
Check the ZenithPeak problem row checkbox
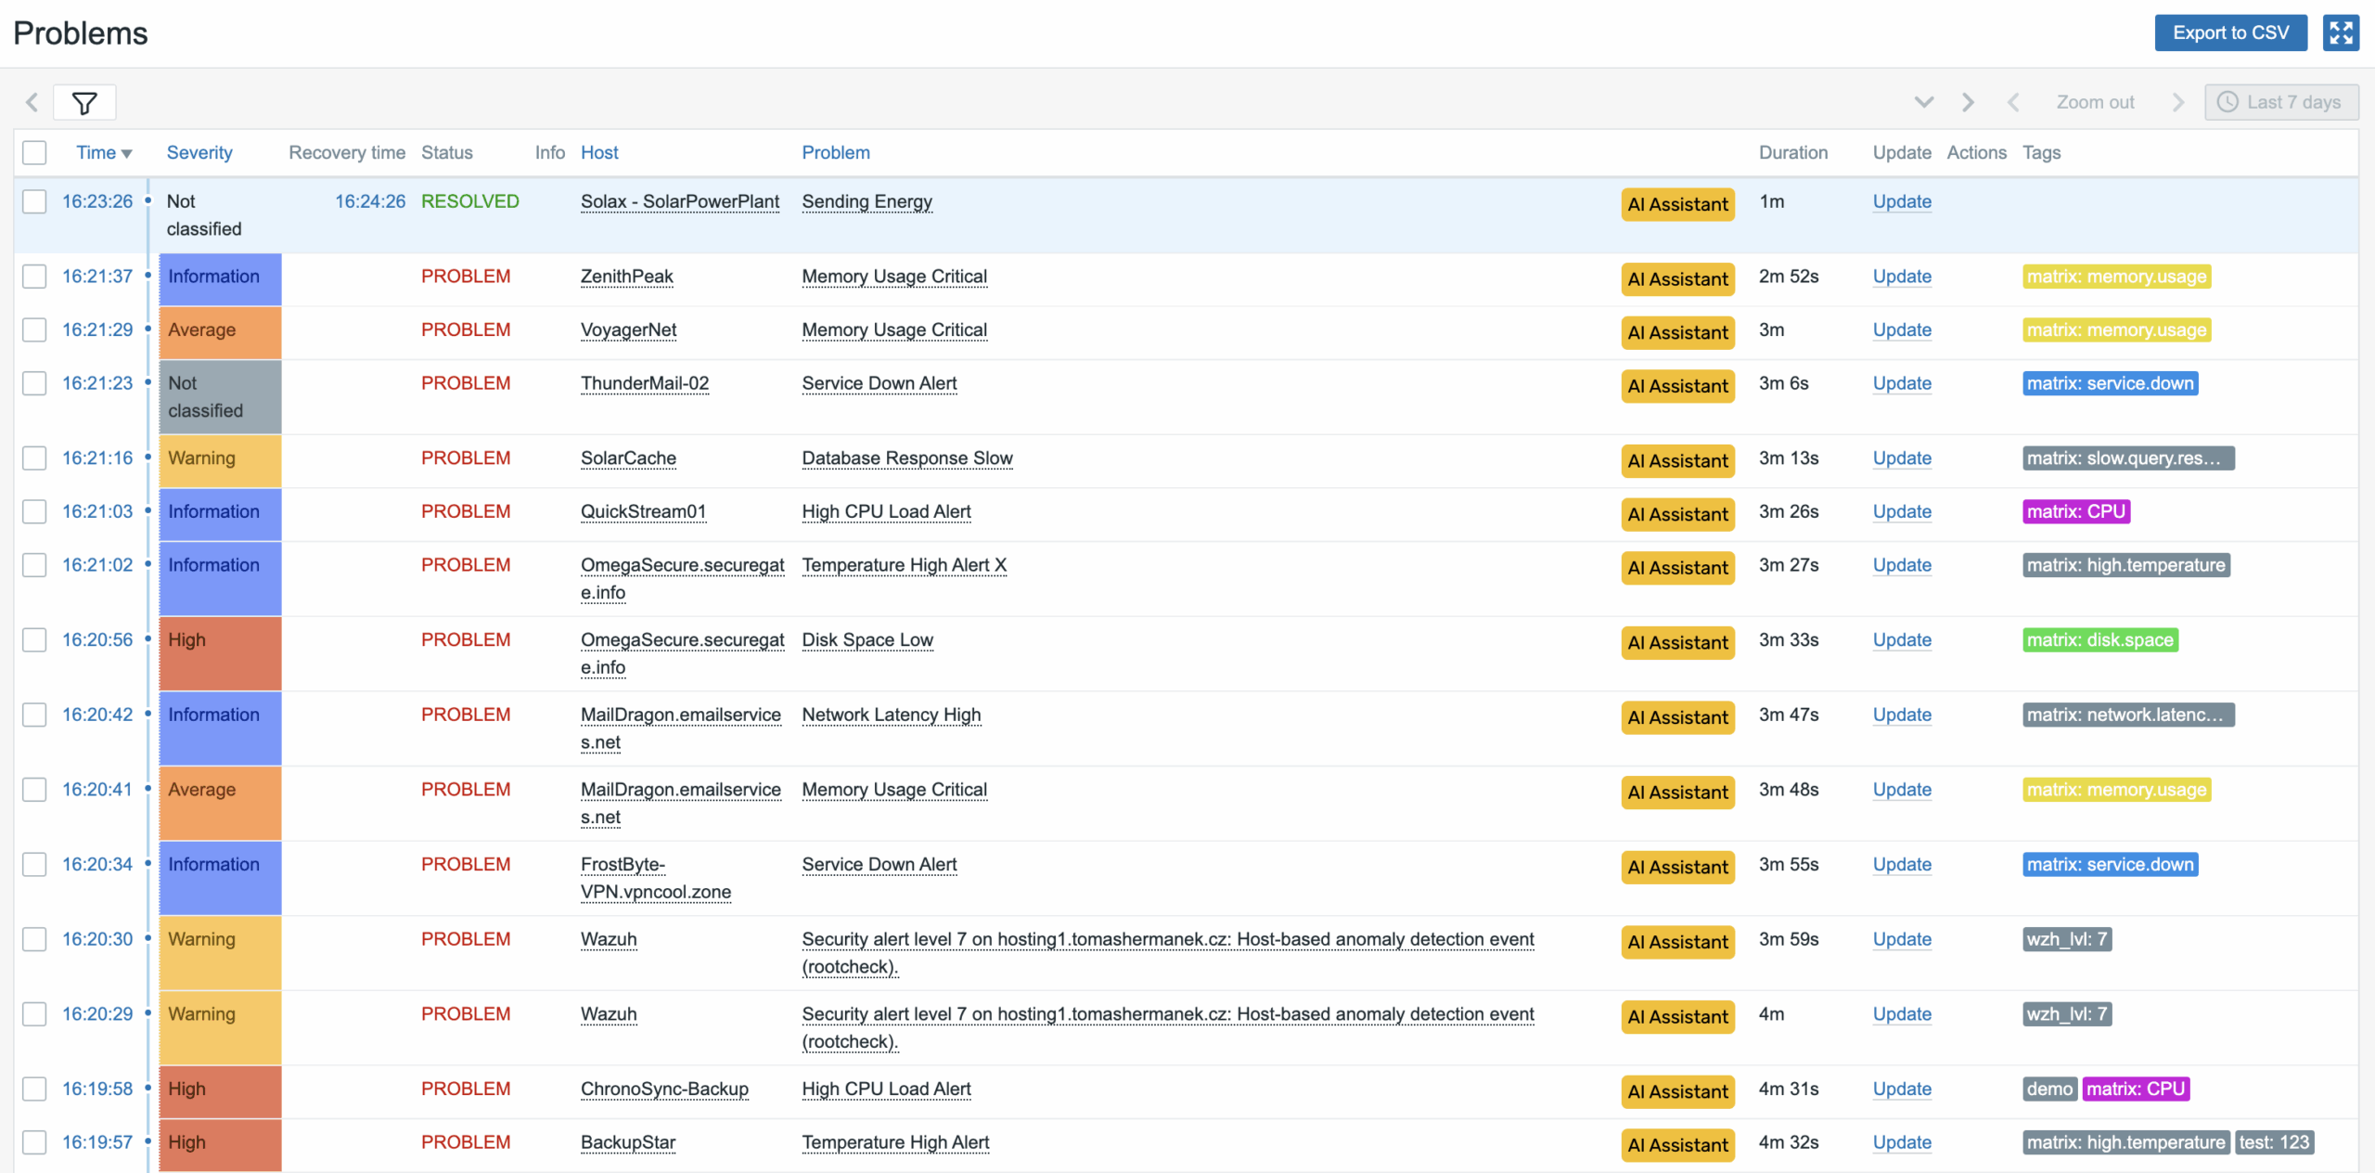[x=35, y=277]
